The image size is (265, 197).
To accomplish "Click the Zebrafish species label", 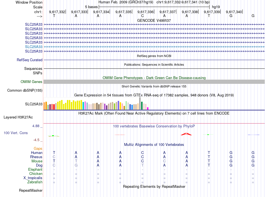I will coord(35,182).
